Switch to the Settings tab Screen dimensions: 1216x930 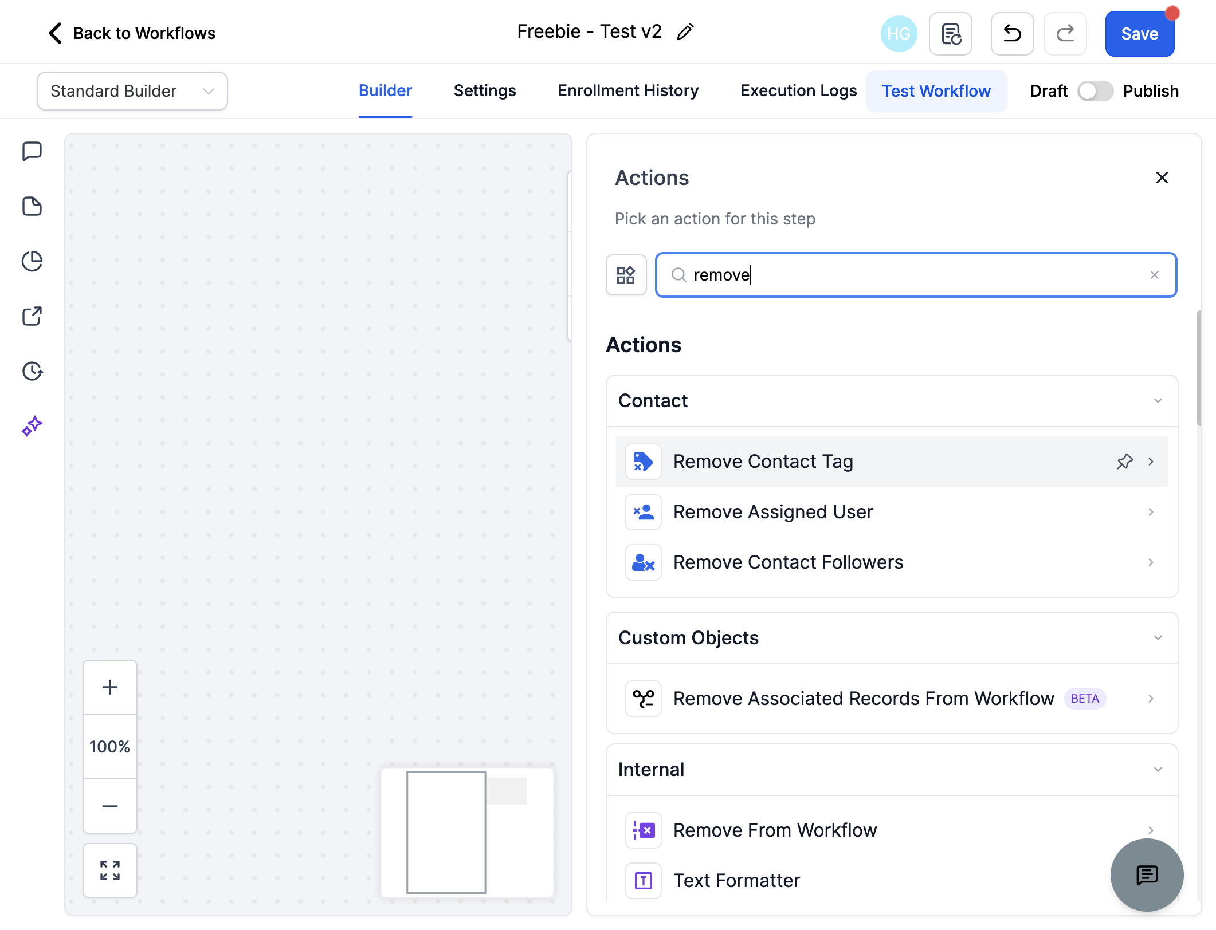point(485,91)
